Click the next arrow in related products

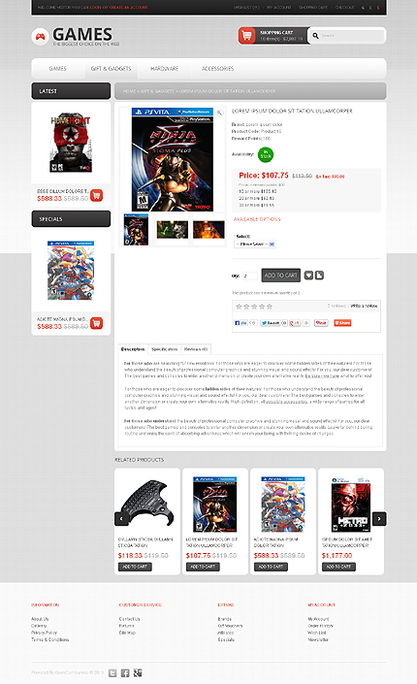coord(379,519)
